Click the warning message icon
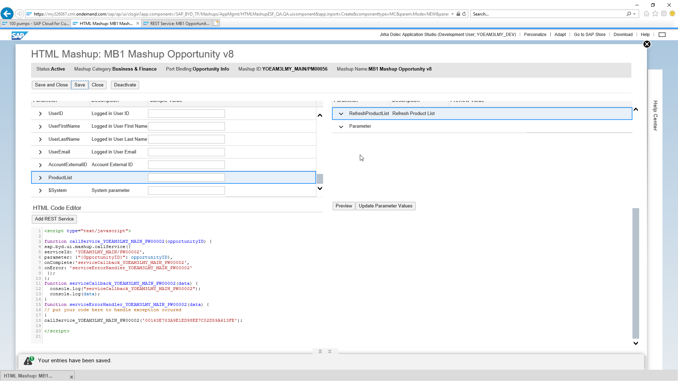 [x=28, y=361]
